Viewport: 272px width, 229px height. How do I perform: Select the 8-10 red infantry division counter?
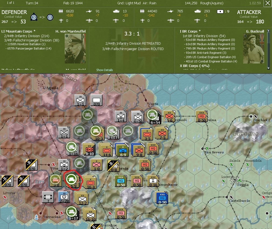click(x=89, y=150)
